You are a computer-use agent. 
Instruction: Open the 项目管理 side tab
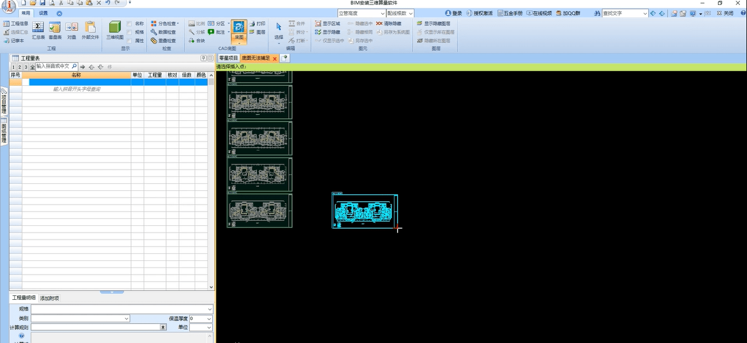[x=4, y=101]
